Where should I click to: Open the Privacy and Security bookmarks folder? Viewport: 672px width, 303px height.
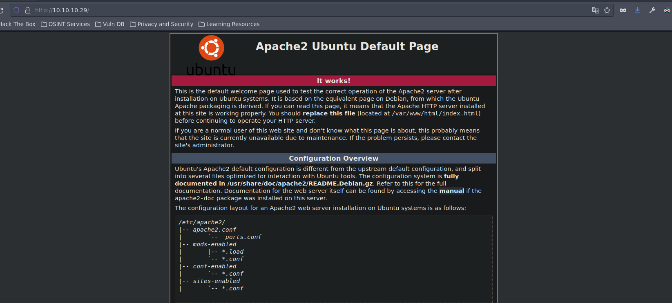coord(161,24)
